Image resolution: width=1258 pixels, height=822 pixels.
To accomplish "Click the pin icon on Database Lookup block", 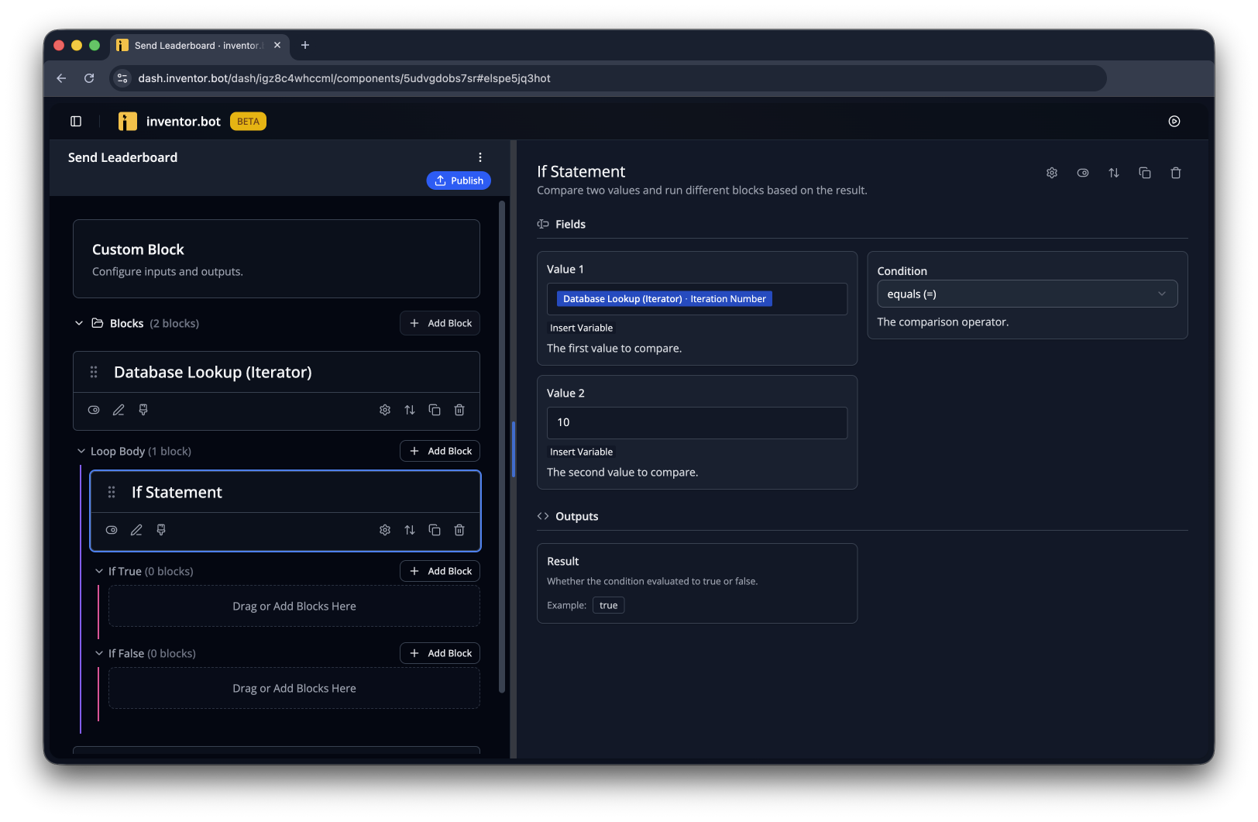I will click(x=143, y=410).
